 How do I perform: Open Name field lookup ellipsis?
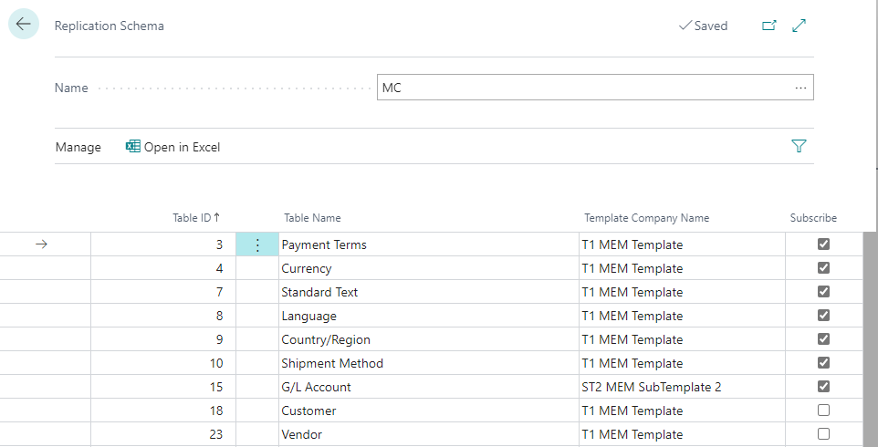(800, 88)
